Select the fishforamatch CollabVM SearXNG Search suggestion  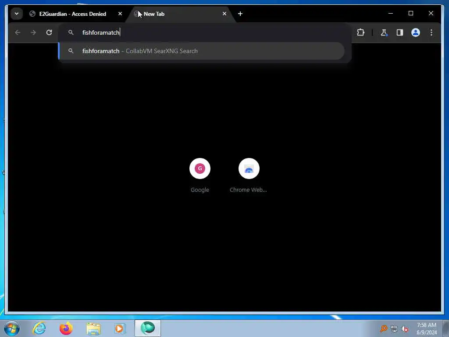[202, 51]
